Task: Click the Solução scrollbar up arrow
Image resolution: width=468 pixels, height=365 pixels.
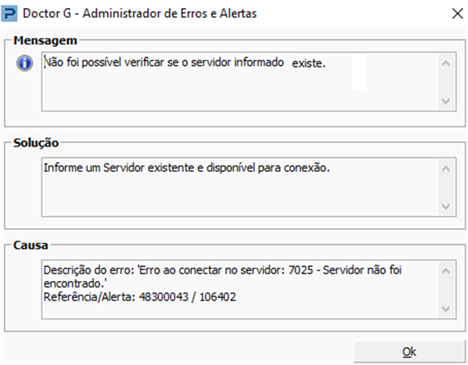Action: [446, 169]
